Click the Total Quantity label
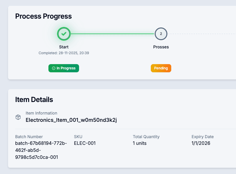This screenshot has width=236, height=174. tap(146, 137)
